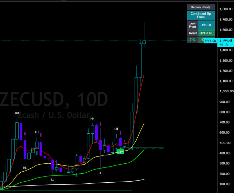
Task: Click the leftmost HH pivot label
Action: [17, 113]
